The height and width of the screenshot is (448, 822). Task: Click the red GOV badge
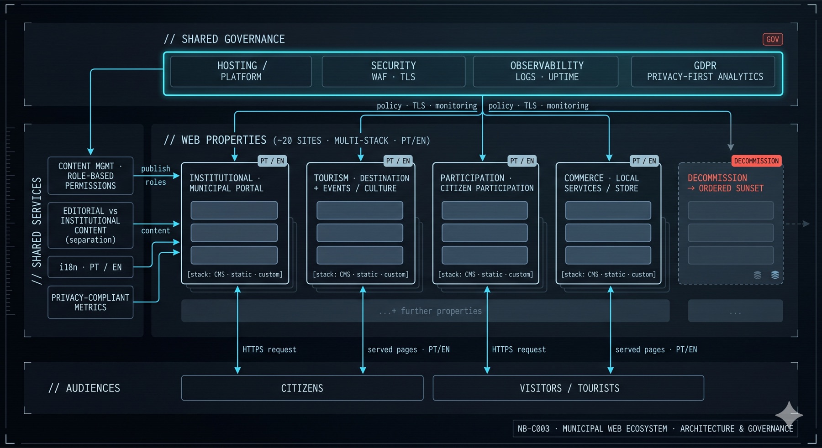773,39
